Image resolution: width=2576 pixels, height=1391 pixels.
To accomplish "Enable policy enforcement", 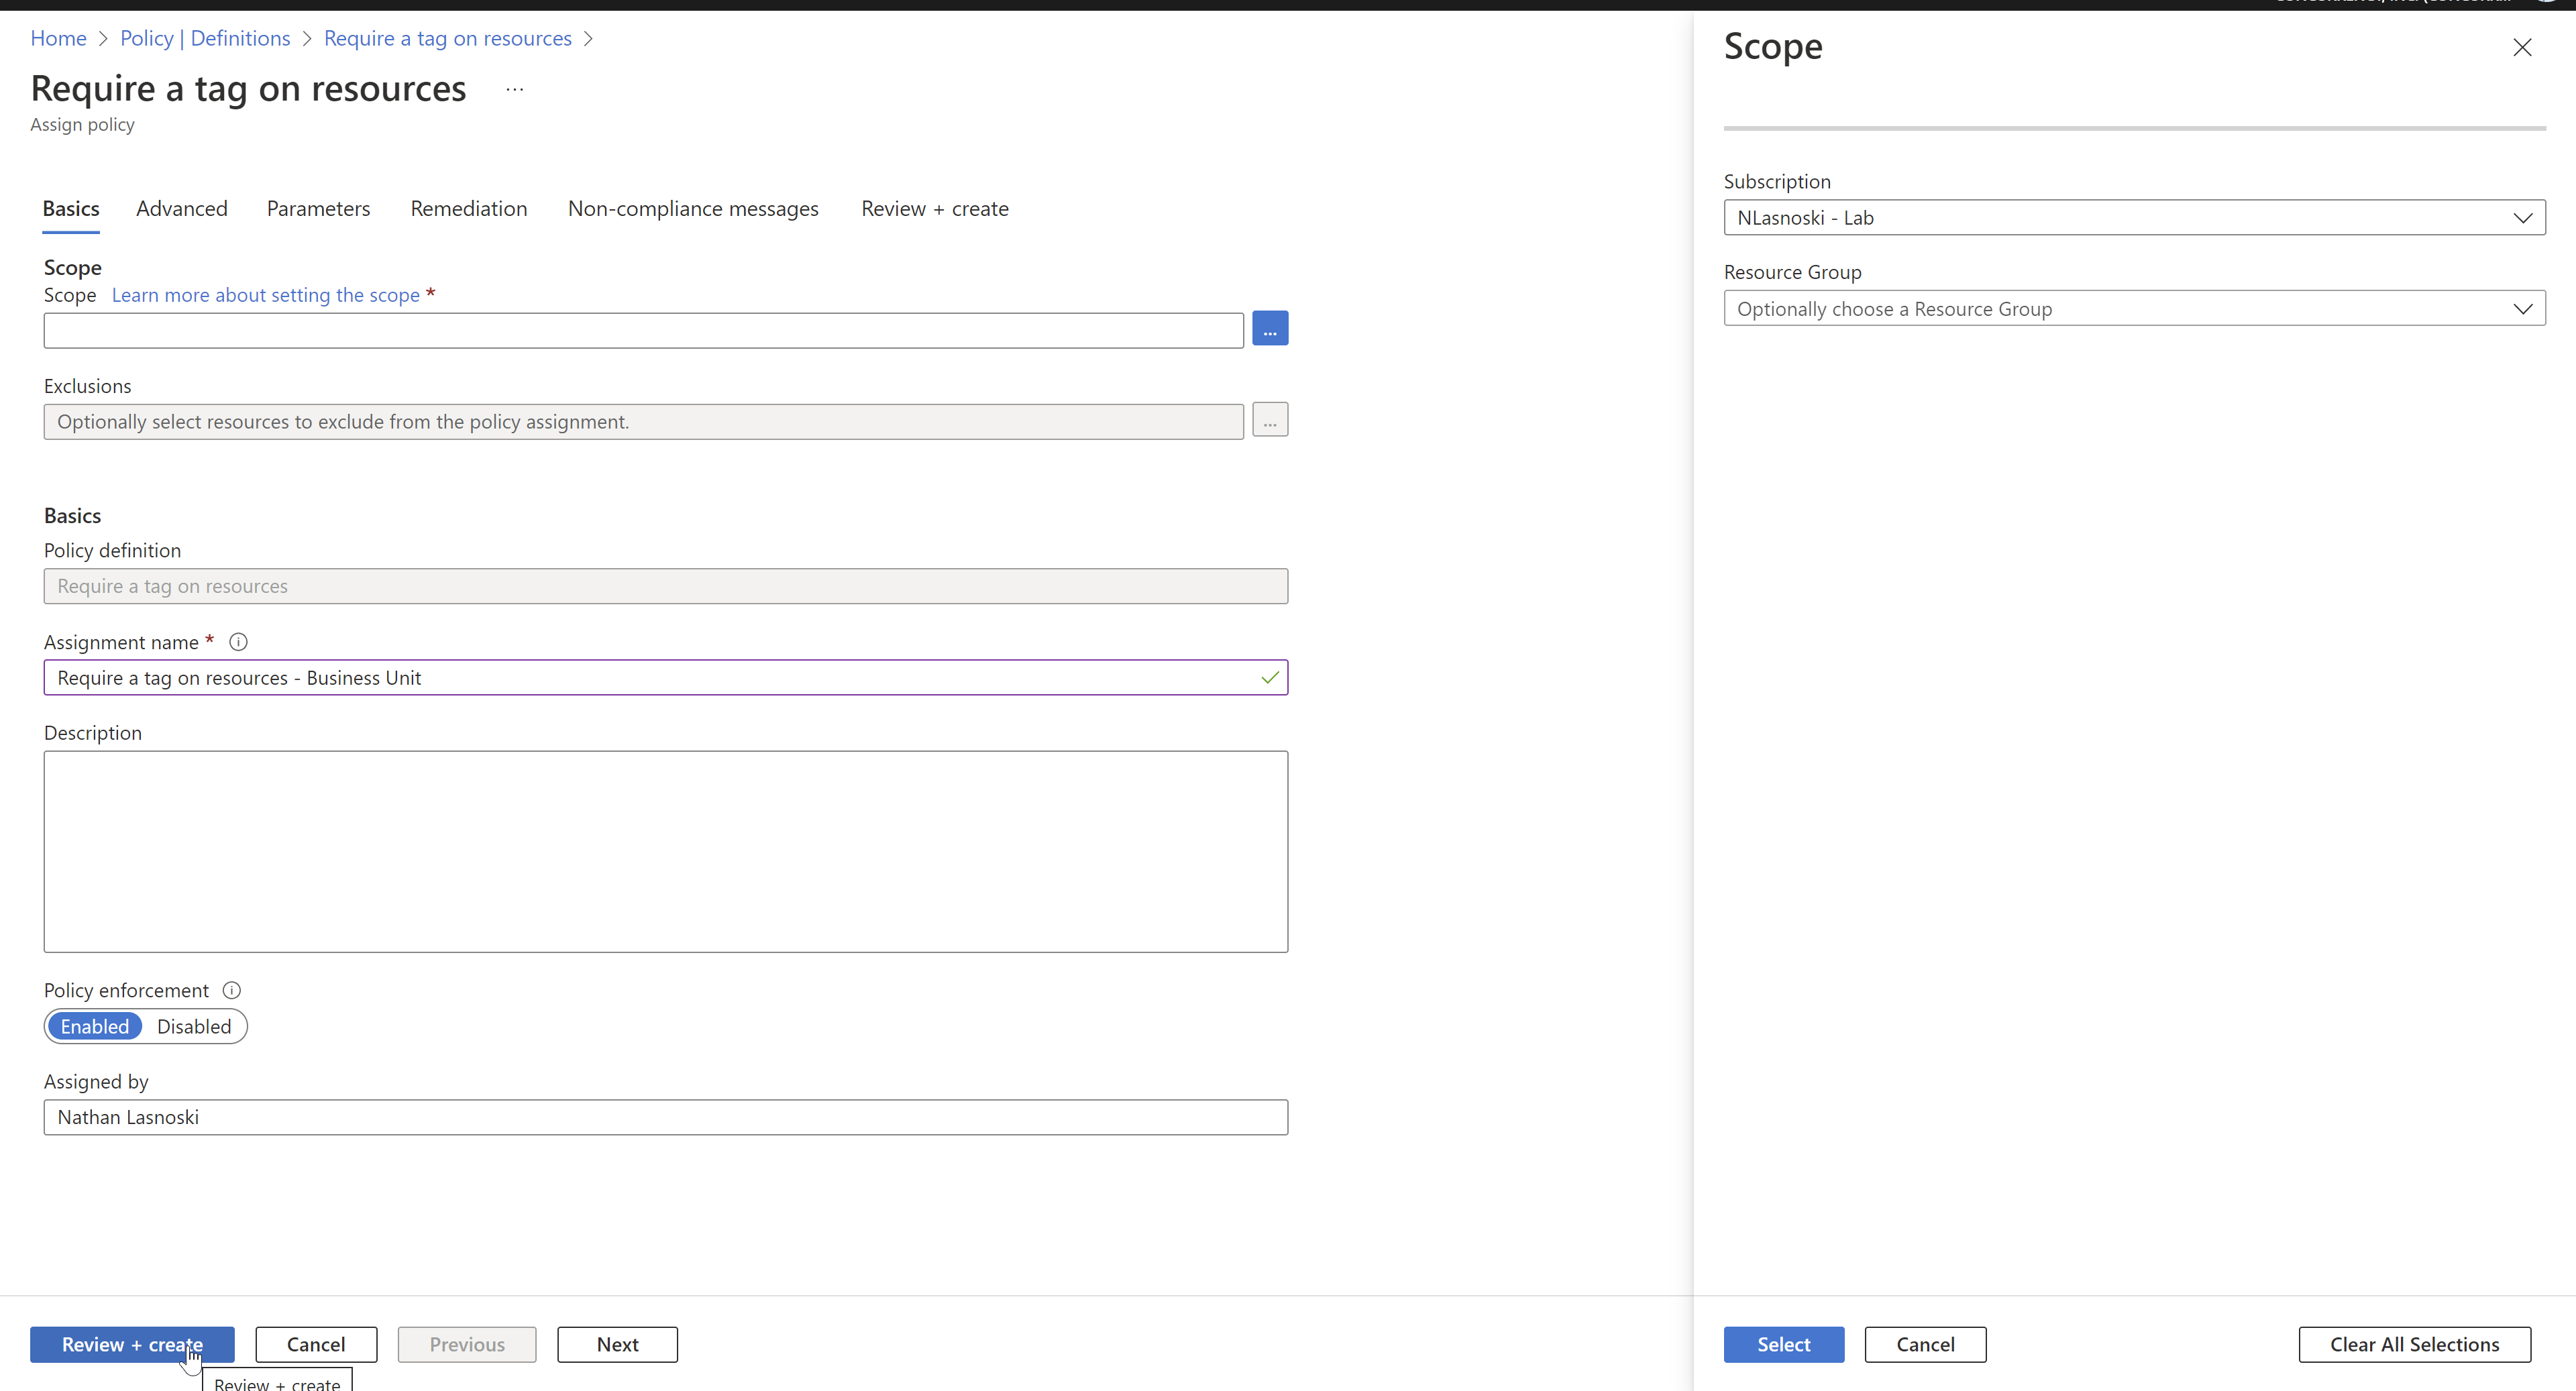I will [x=95, y=1026].
